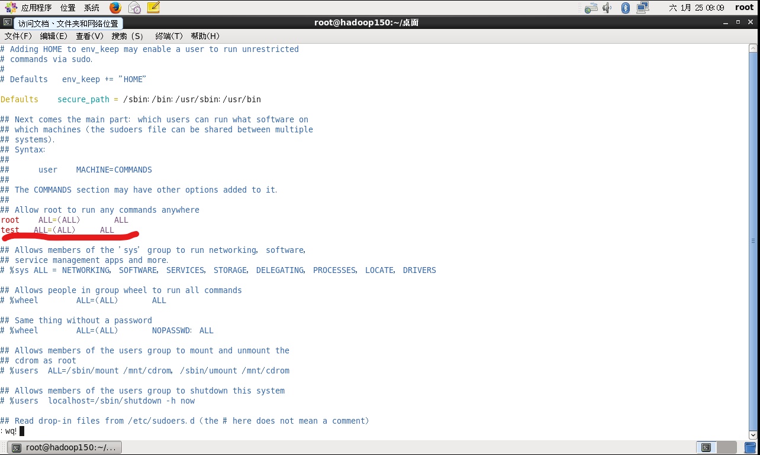This screenshot has width=760, height=455.
Task: Open the 位置 places menu
Action: pyautogui.click(x=67, y=8)
